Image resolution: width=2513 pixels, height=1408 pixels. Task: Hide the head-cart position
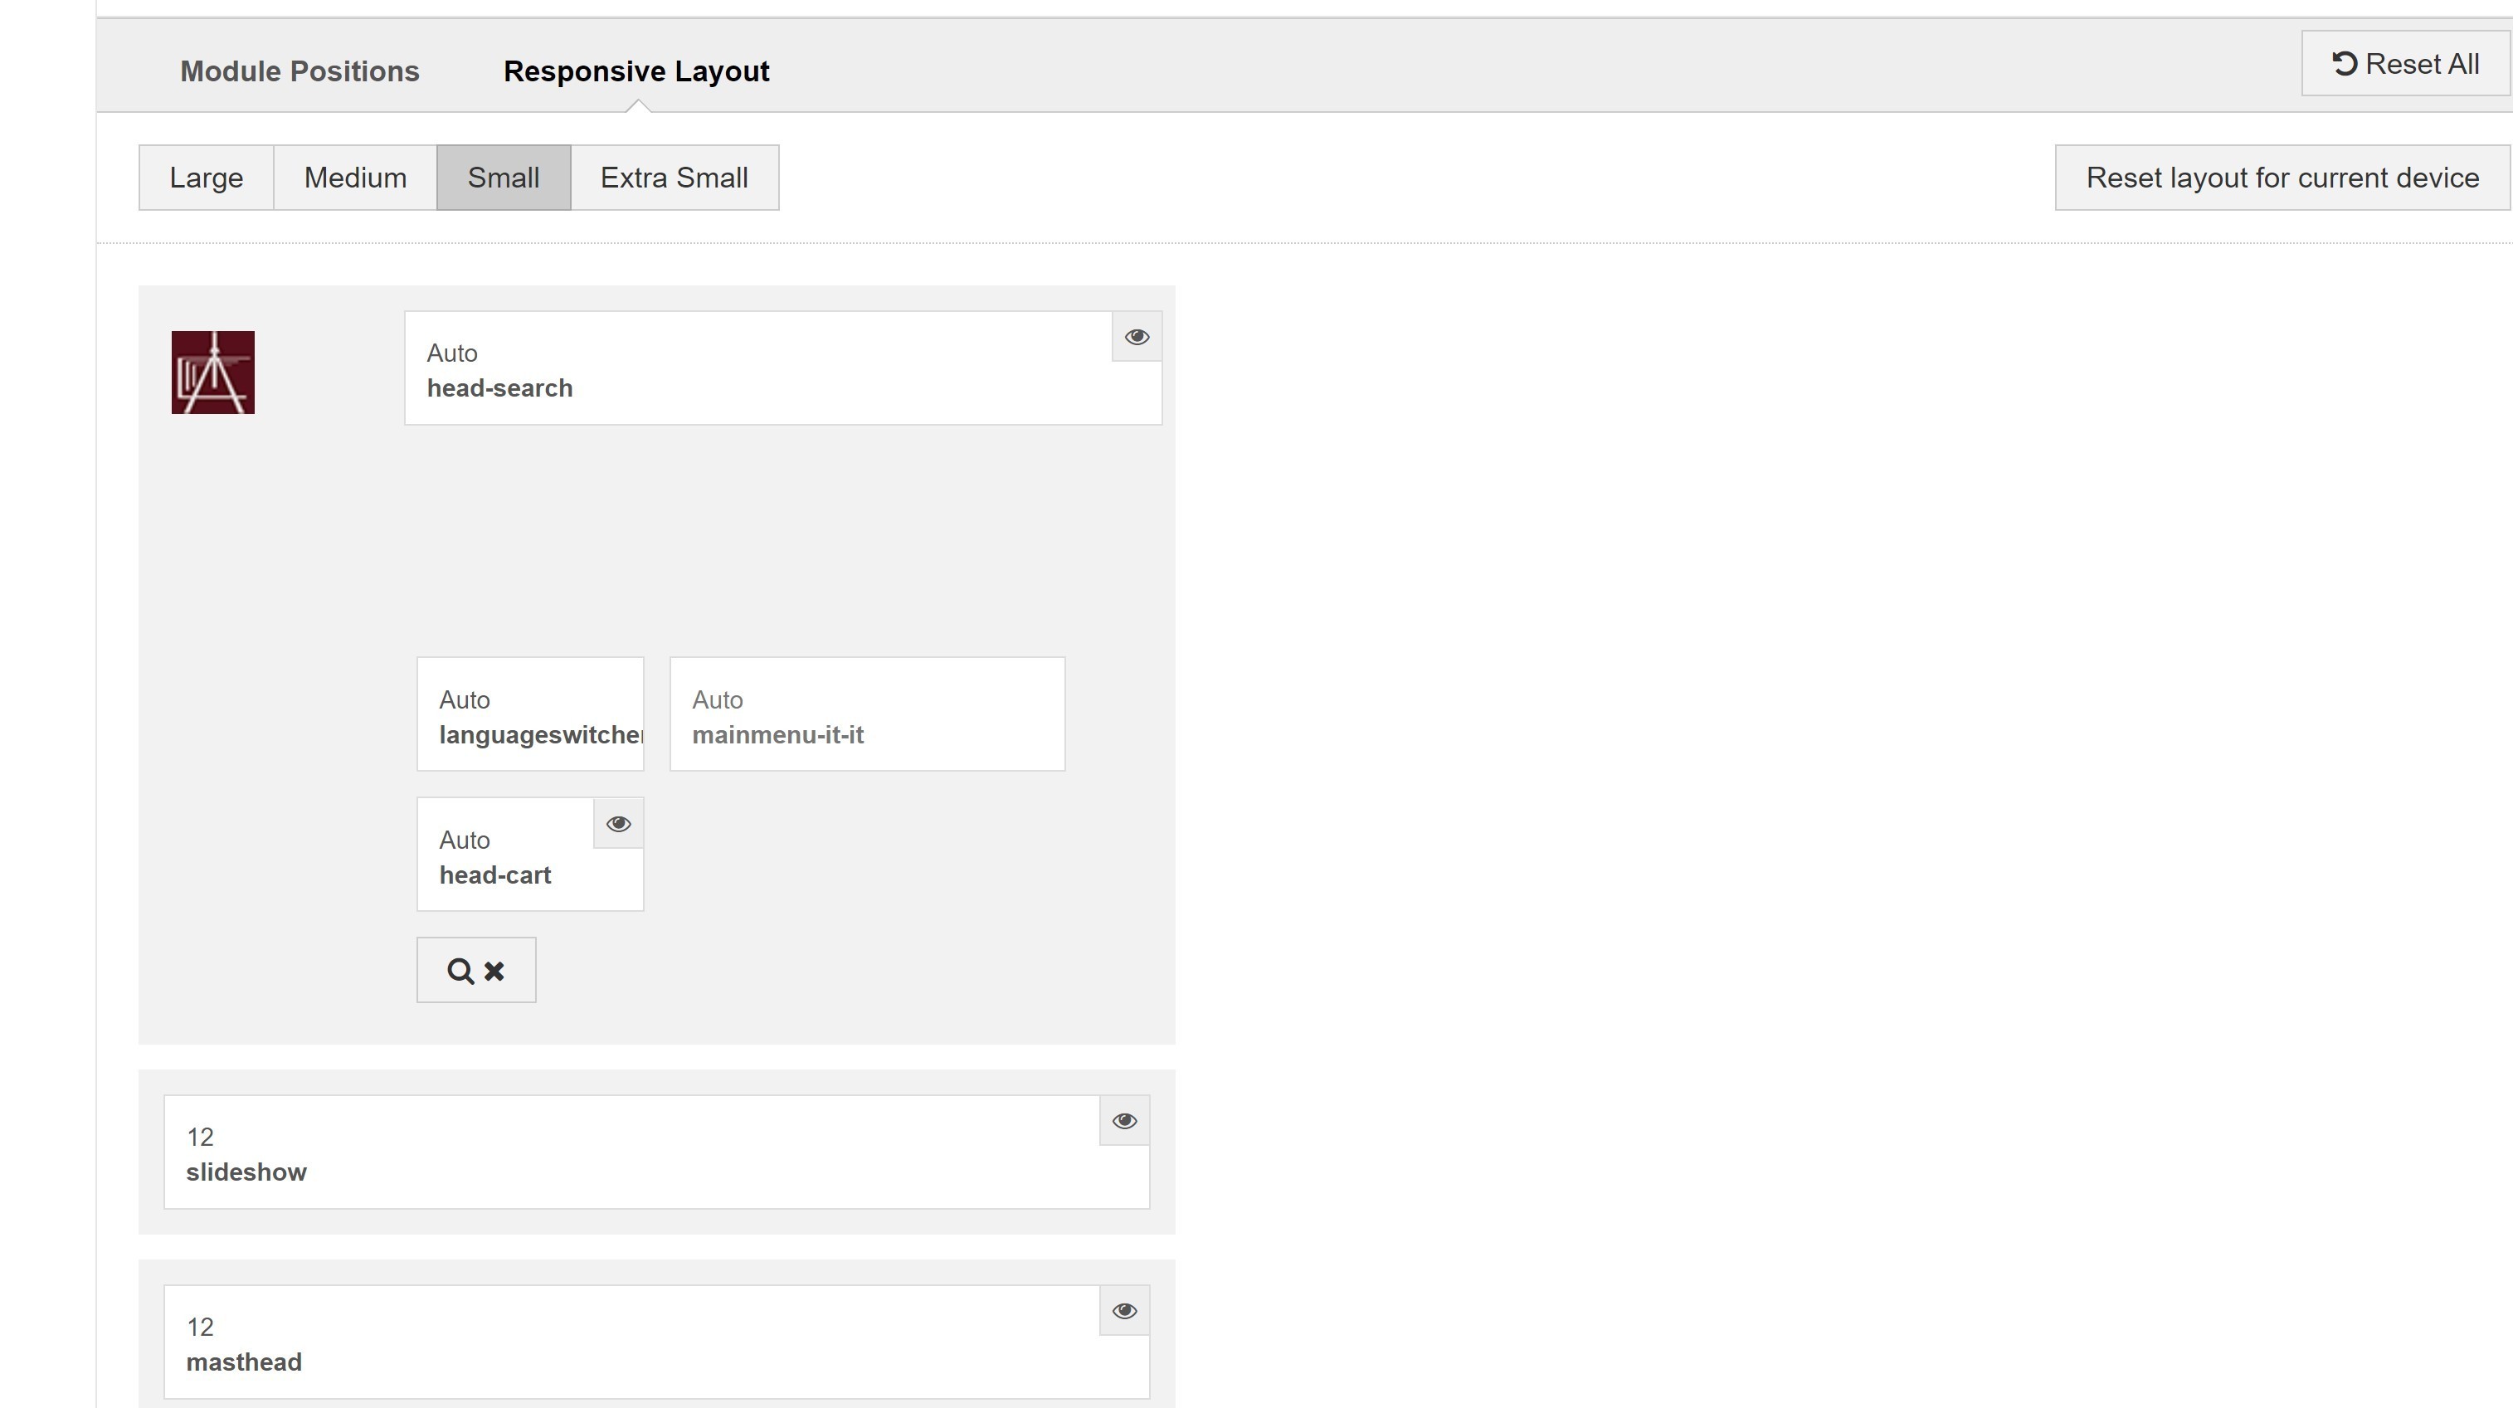tap(617, 824)
